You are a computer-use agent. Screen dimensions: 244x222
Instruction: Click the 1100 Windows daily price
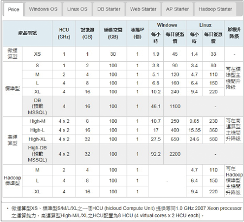tap(175, 106)
